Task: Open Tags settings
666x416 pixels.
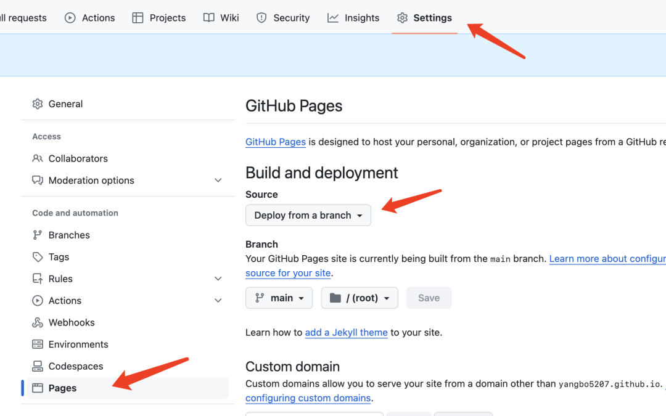Action: pyautogui.click(x=128, y=257)
